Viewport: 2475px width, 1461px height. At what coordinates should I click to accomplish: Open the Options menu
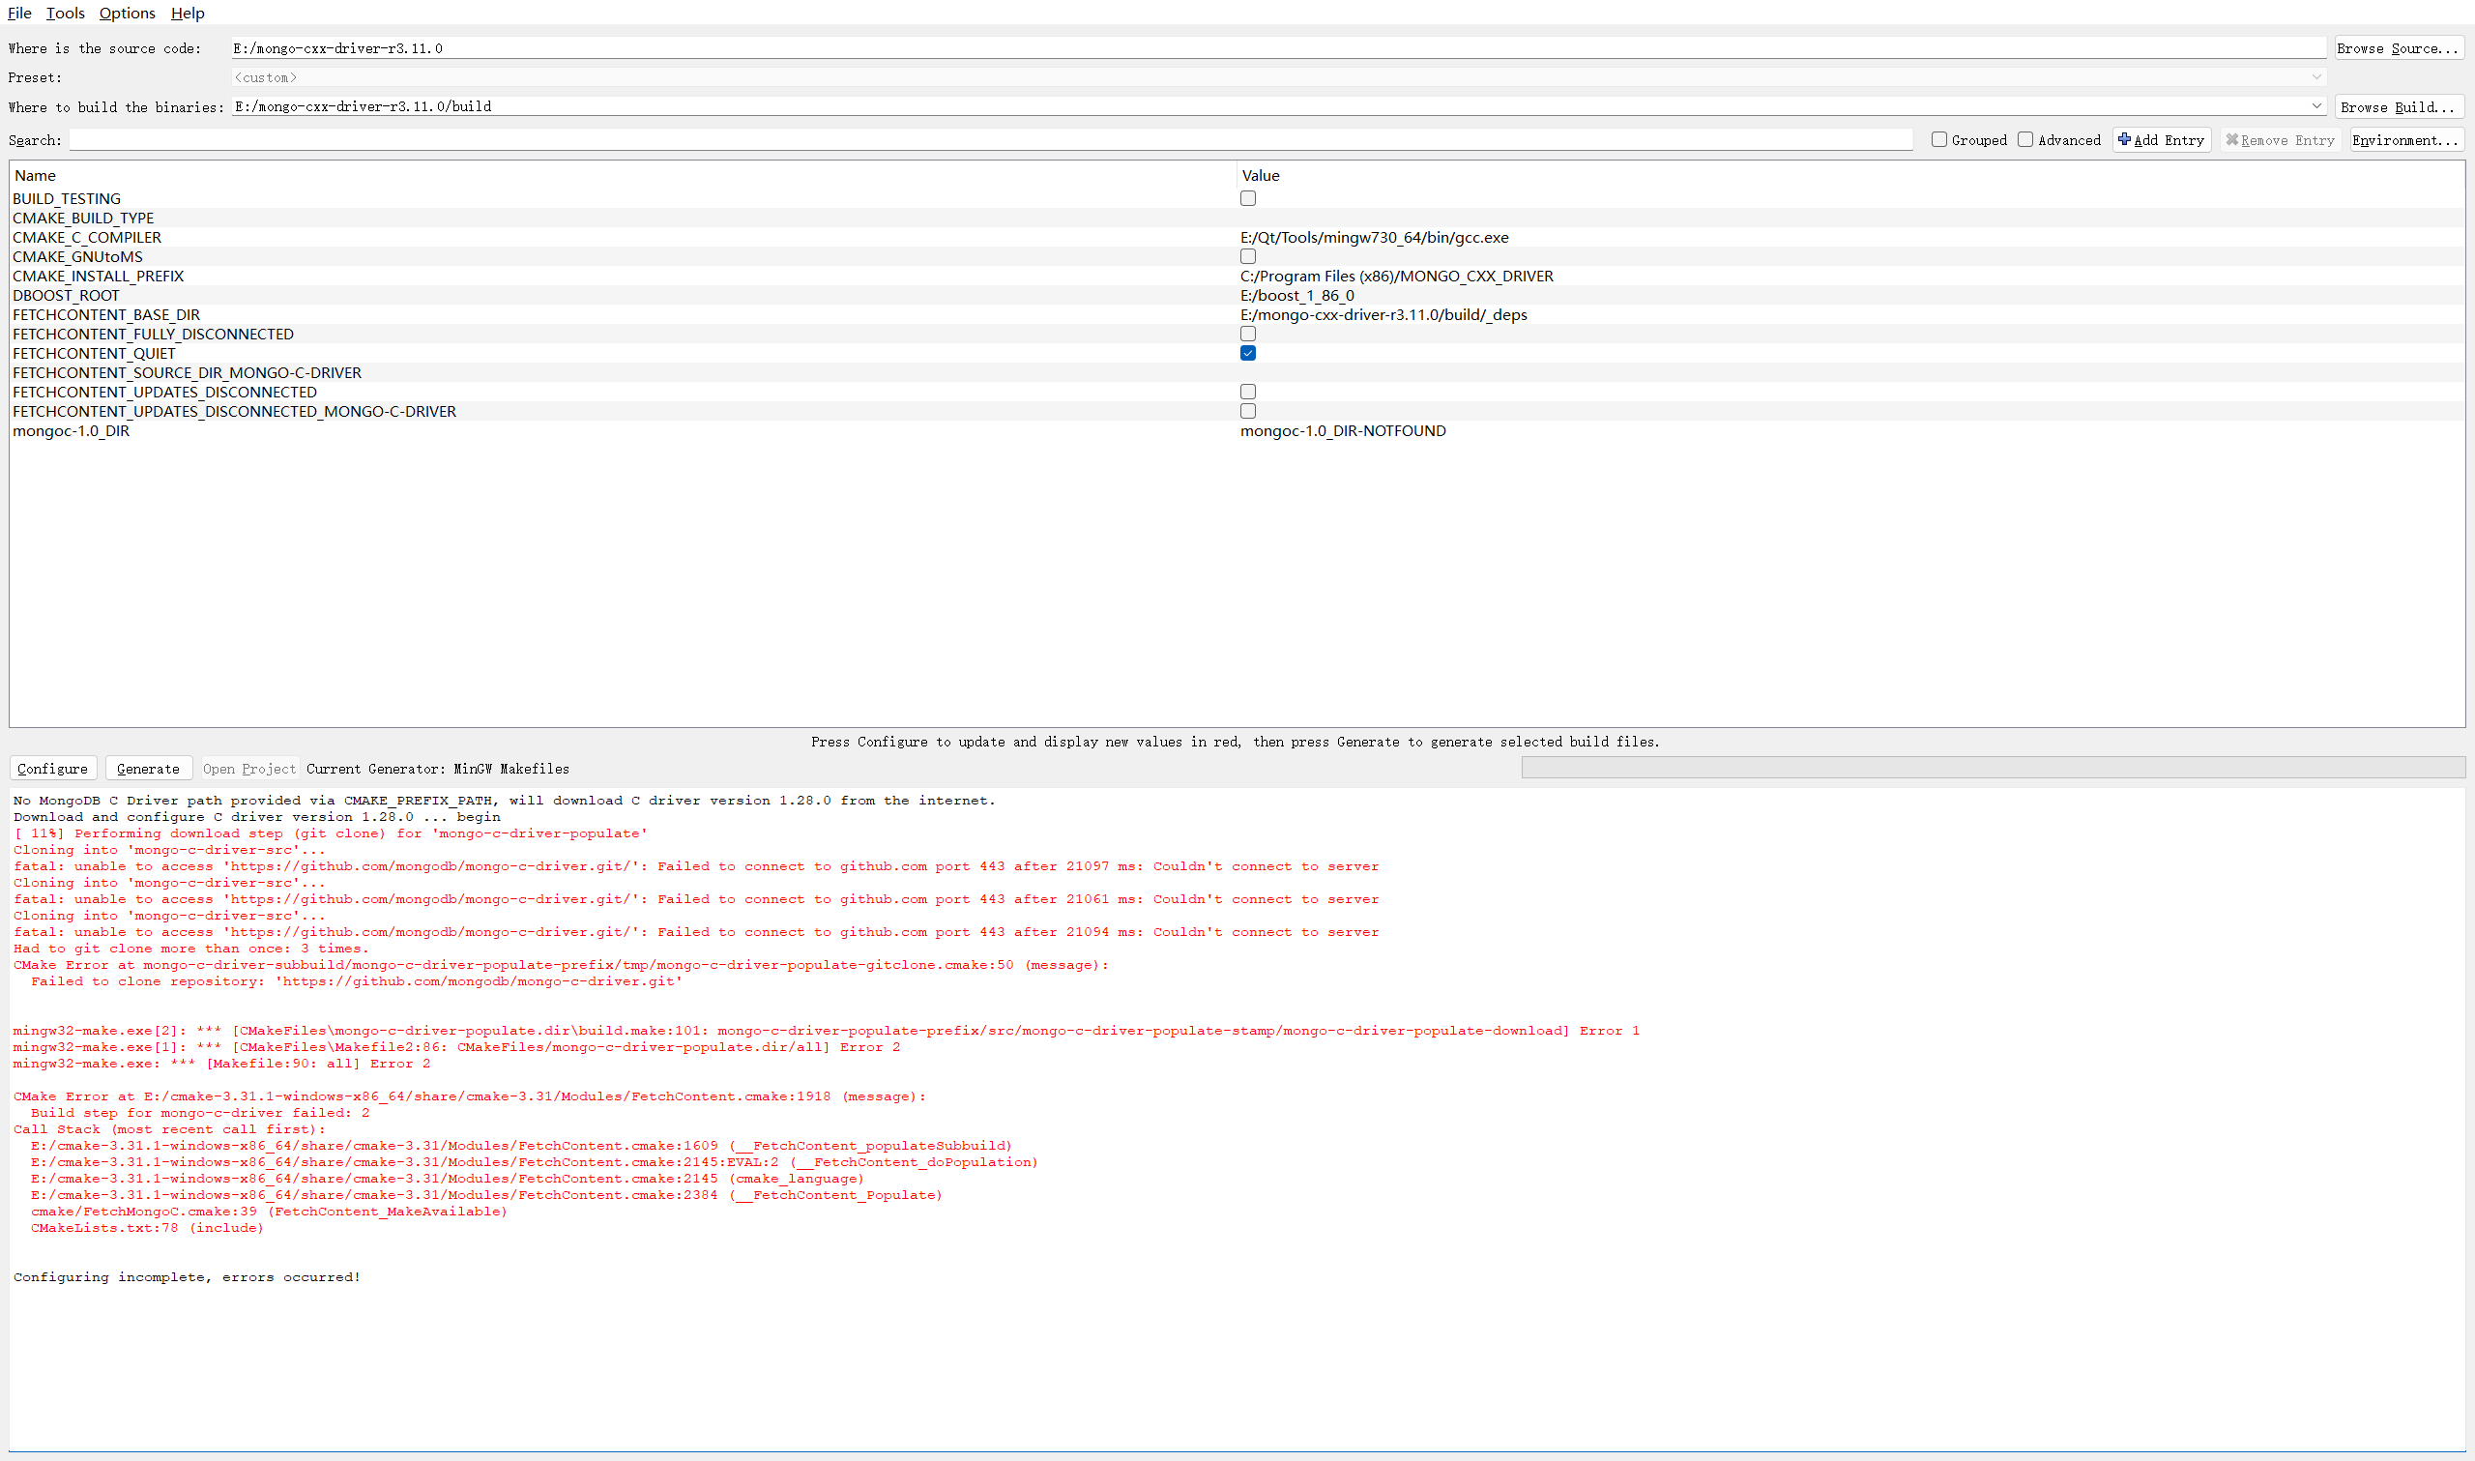click(127, 13)
